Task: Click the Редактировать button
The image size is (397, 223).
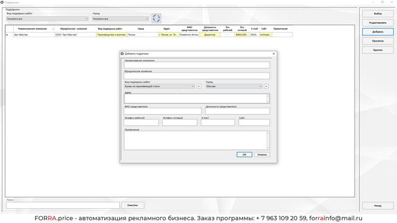Action: 378,23
